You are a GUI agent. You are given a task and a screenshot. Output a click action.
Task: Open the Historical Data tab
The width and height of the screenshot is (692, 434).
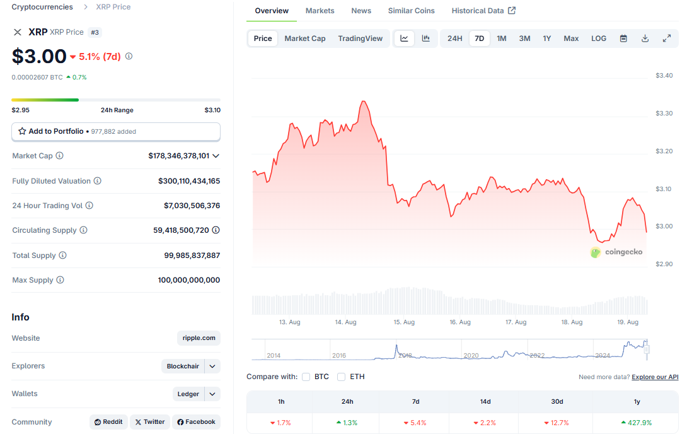[483, 11]
